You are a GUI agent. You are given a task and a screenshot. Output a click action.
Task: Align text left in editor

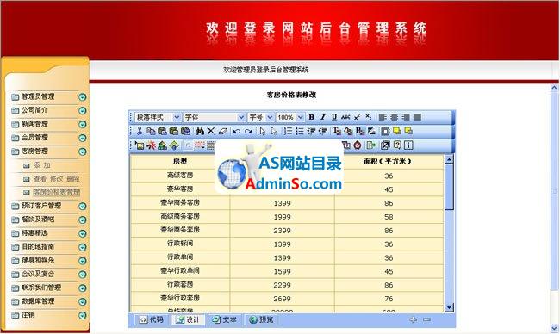383,117
